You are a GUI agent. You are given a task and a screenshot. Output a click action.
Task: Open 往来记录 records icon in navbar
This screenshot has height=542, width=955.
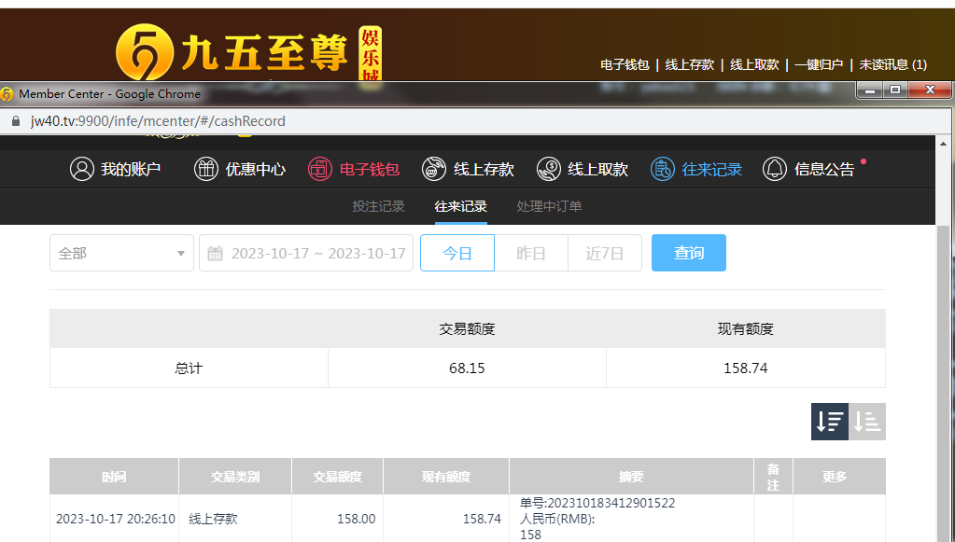[x=662, y=169]
